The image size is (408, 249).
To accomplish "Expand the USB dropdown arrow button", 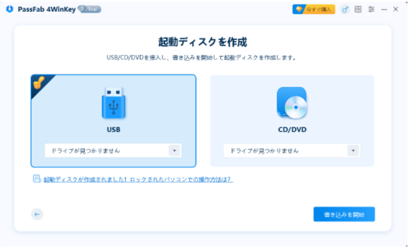I will (174, 151).
